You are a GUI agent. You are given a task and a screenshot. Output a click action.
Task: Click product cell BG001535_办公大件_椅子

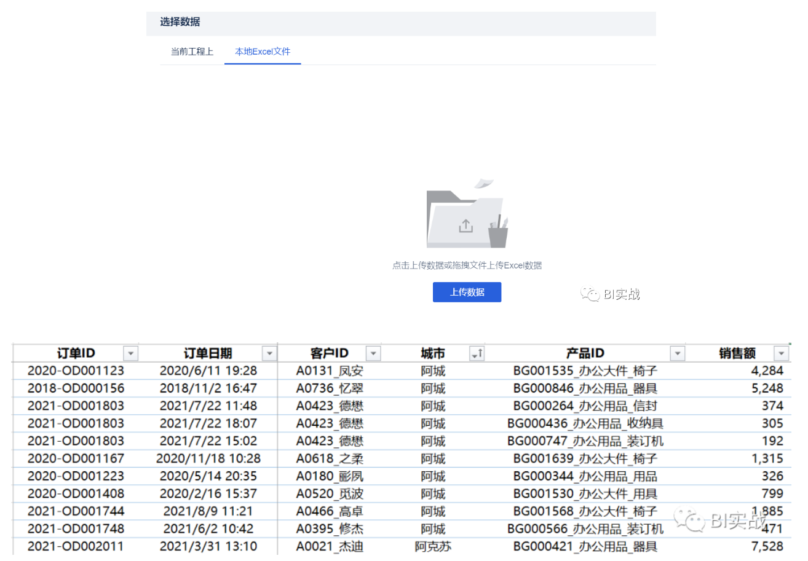click(x=585, y=371)
